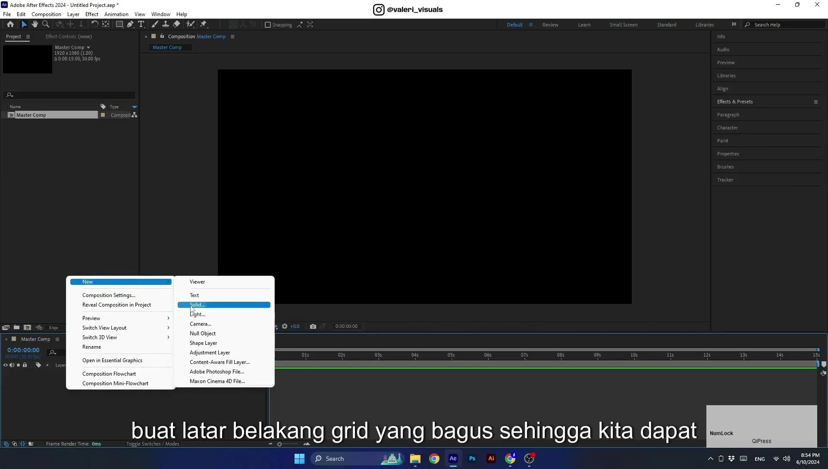Click the timeline zoom slider handle
Viewport: 828px width, 469px height.
coord(279,444)
